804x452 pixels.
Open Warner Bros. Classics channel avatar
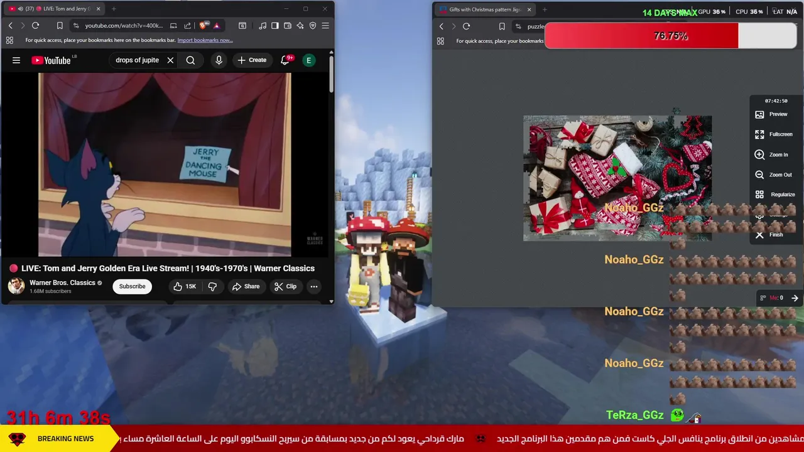pos(16,286)
